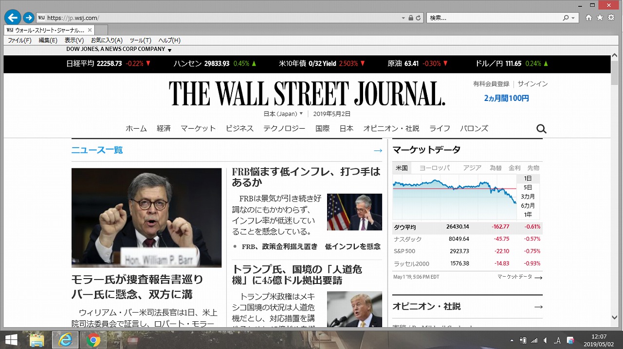
Task: Open the browser home icon
Action: pos(588,18)
